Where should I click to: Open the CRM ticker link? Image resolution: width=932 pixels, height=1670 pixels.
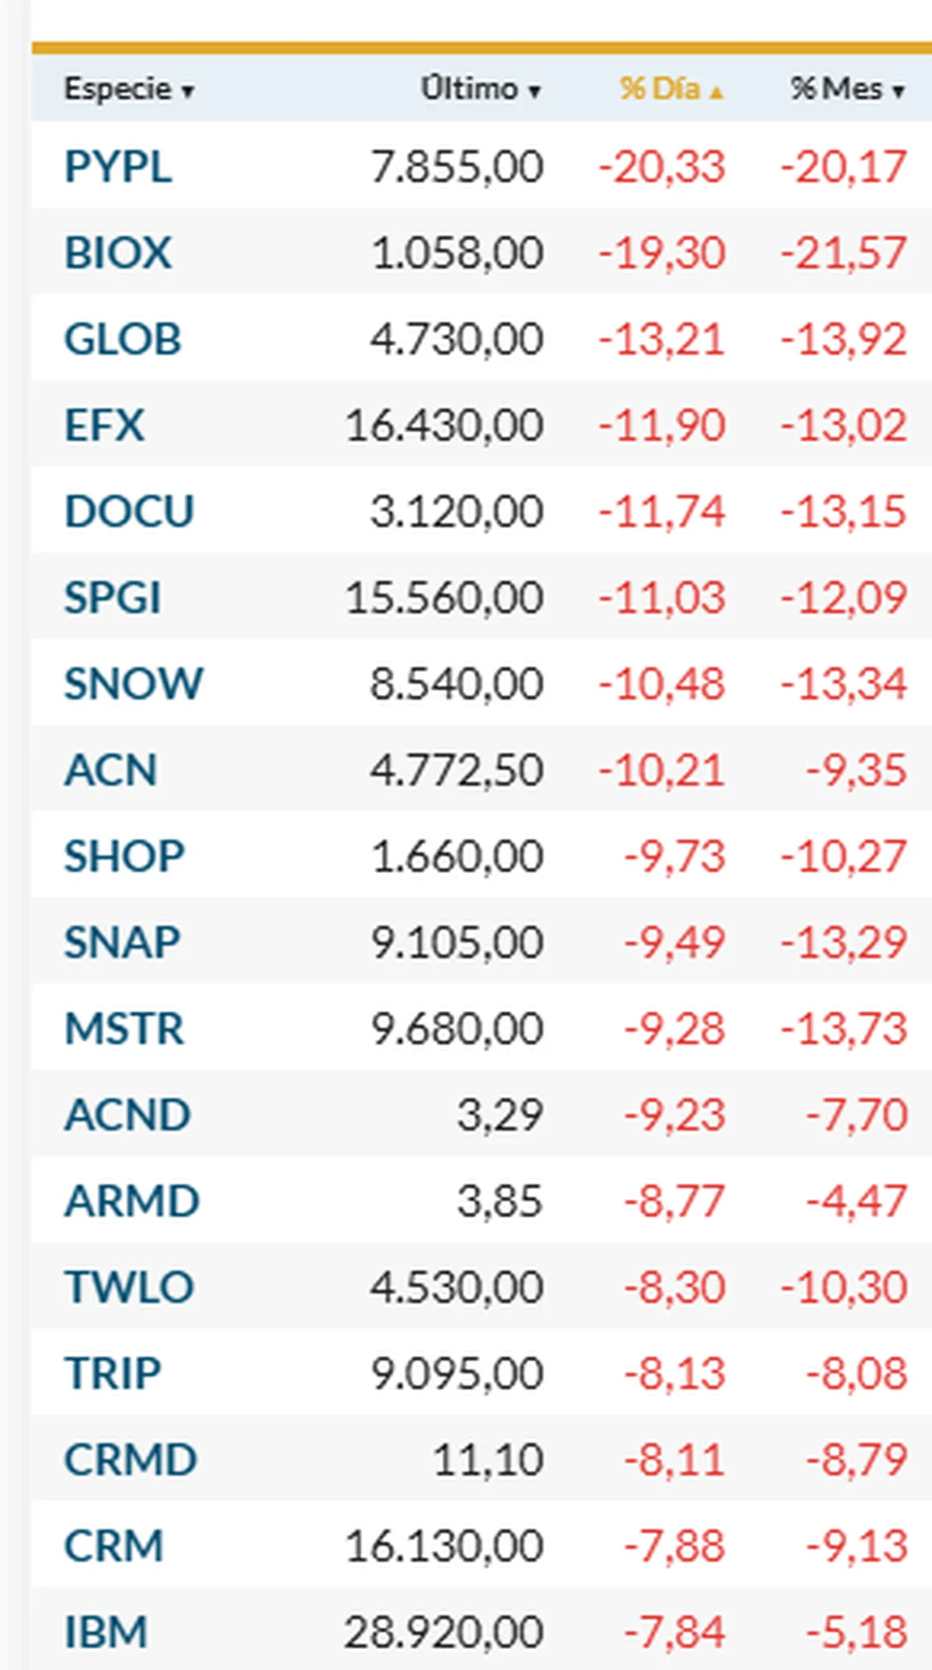[x=113, y=1546]
